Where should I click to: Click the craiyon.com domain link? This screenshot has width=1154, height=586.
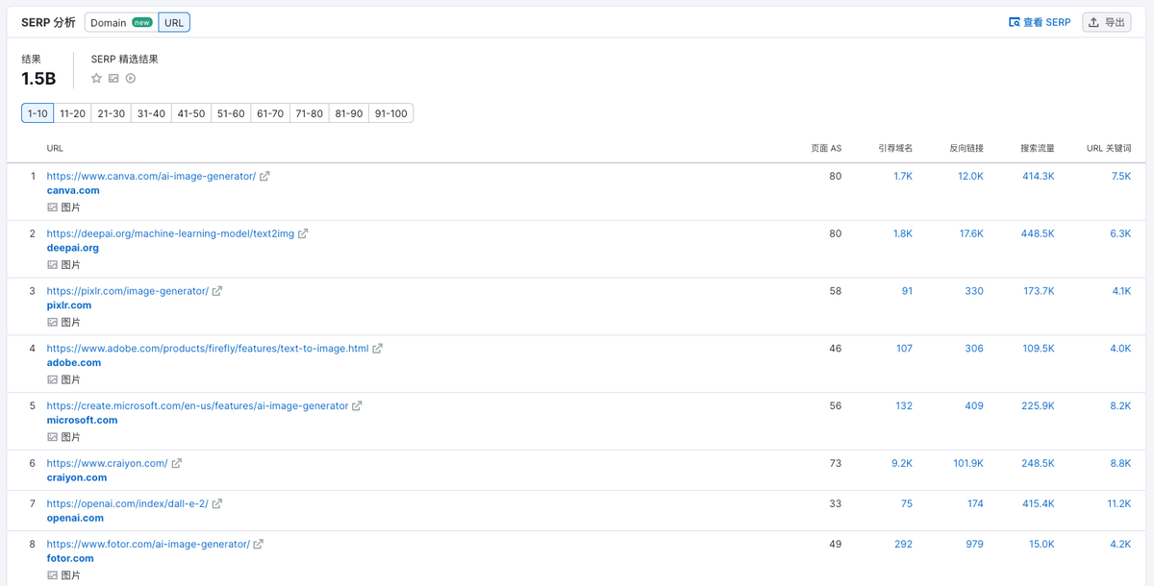[x=77, y=477]
